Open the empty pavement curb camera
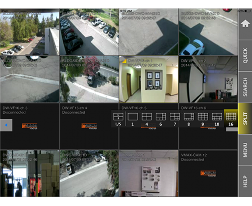The height and width of the screenshot is (206, 252). [x=29, y=79]
